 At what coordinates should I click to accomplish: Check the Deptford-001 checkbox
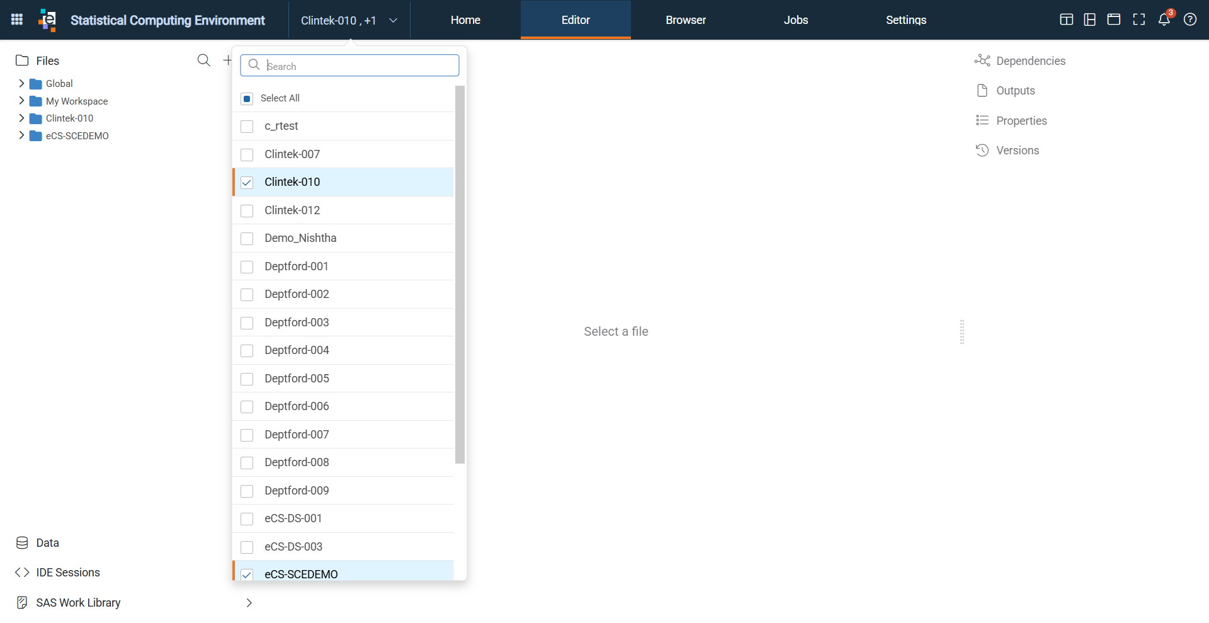coord(247,267)
